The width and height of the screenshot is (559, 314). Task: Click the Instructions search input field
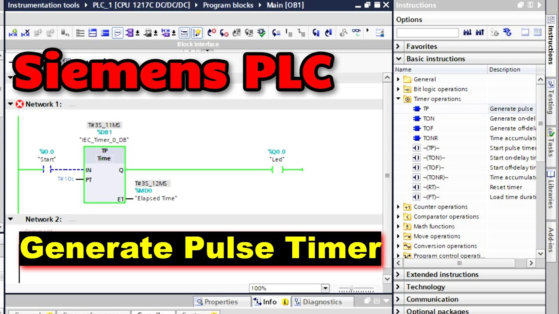[428, 33]
